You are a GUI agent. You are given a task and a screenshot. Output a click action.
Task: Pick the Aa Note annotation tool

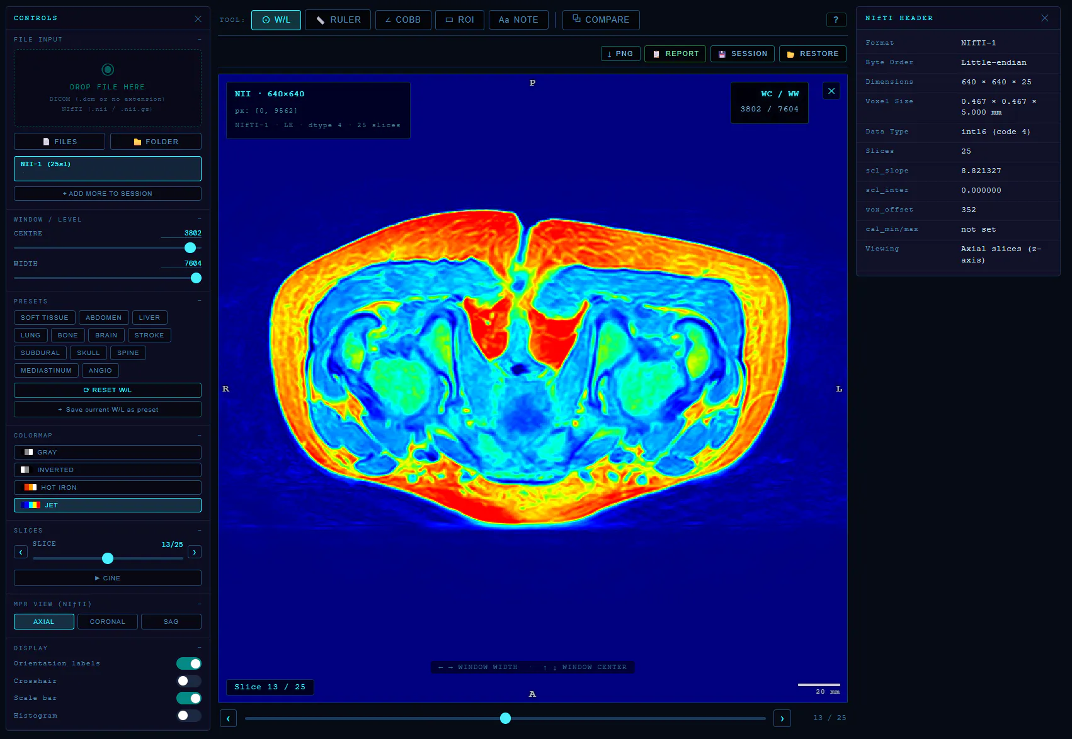518,20
